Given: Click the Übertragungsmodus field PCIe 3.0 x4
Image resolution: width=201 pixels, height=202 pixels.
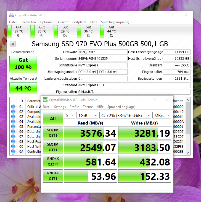Looking at the screenshot, I should pyautogui.click(x=102, y=72).
